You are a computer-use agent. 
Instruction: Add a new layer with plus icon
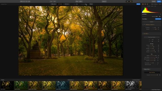point(160,14)
